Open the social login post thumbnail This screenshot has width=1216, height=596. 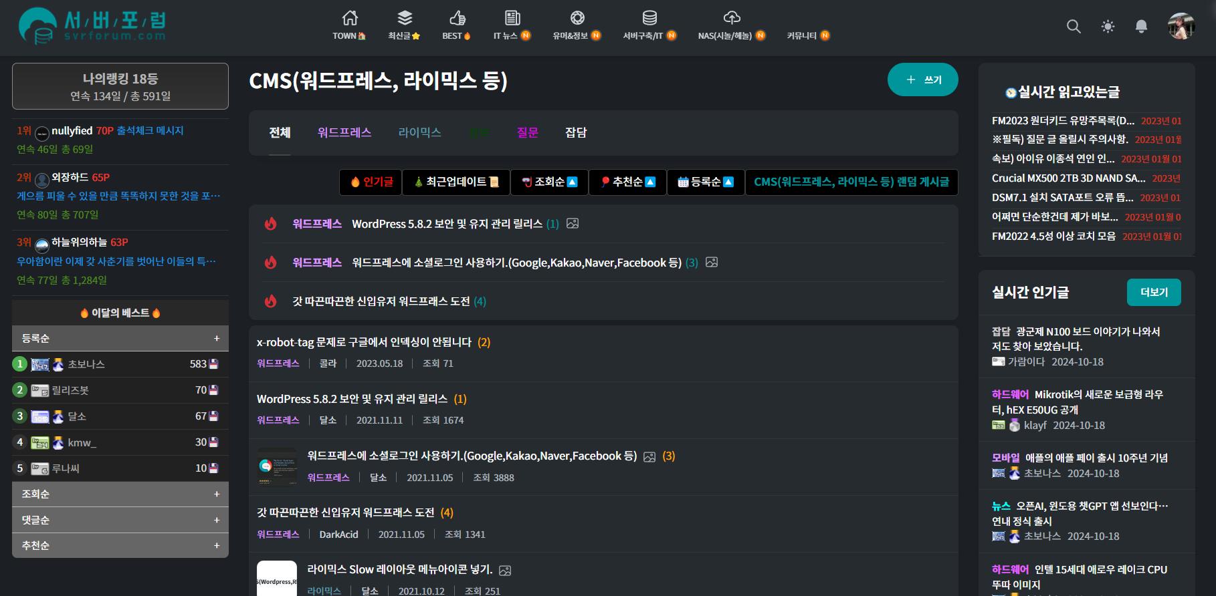277,466
